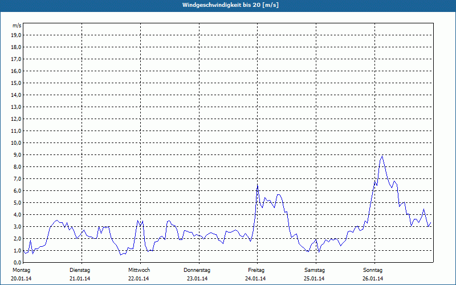The image size is (456, 285).
Task: Click the '12,0' y-axis label
Action: 16,119
